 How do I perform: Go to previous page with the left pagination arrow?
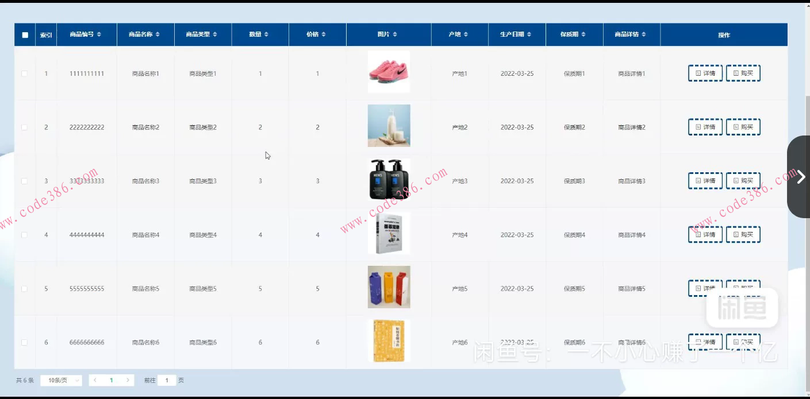[x=94, y=380]
